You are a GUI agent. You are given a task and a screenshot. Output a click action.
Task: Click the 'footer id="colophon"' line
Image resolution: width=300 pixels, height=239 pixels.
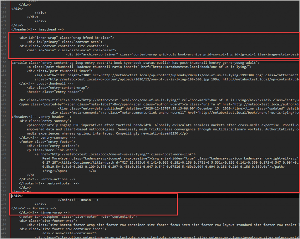pyautogui.click(x=78, y=217)
